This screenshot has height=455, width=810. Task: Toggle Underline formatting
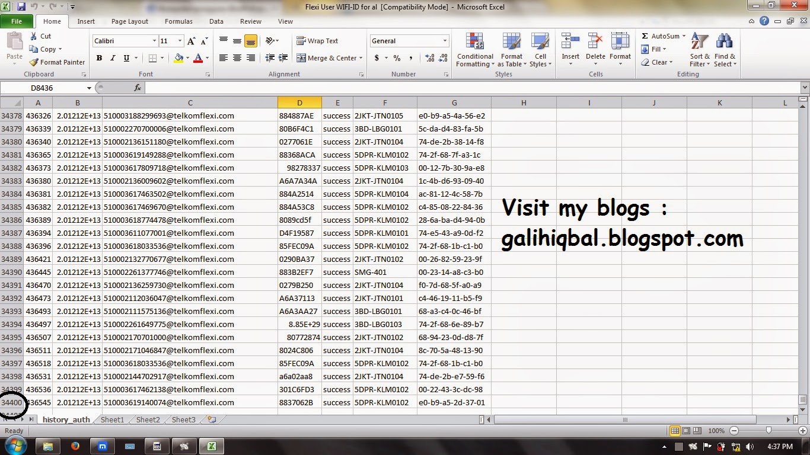click(126, 58)
